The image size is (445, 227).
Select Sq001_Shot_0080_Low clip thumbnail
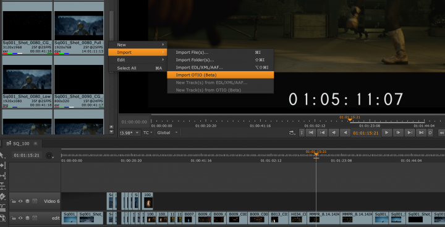(27, 82)
